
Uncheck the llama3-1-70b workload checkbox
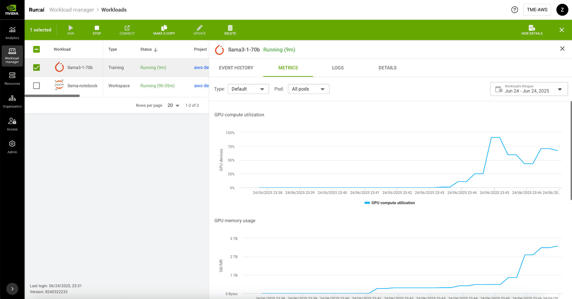(x=37, y=67)
